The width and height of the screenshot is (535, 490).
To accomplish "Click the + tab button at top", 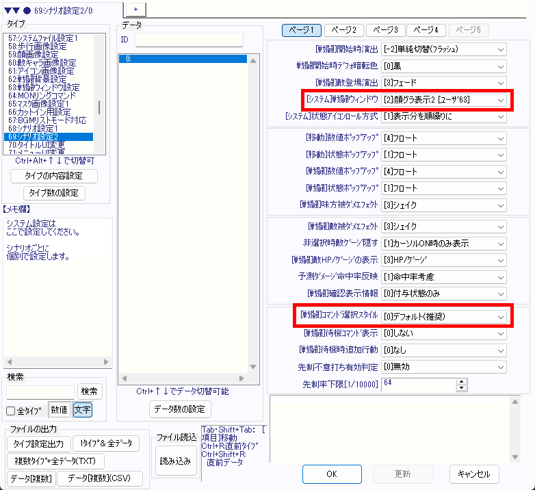I will coord(135,8).
